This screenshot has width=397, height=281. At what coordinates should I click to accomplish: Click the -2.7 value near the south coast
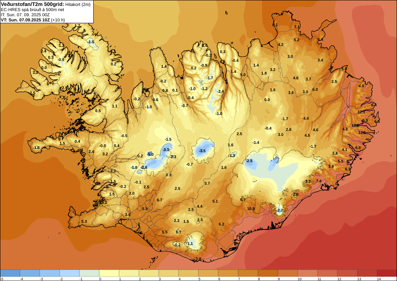point(279,210)
